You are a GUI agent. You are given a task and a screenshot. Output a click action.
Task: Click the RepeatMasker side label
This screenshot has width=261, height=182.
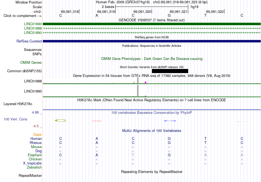click(x=30, y=175)
